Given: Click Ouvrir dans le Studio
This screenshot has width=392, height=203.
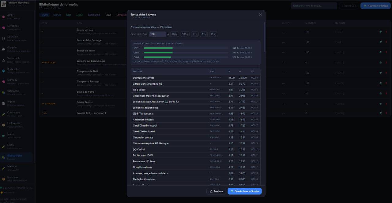Looking at the screenshot, I should (x=245, y=191).
